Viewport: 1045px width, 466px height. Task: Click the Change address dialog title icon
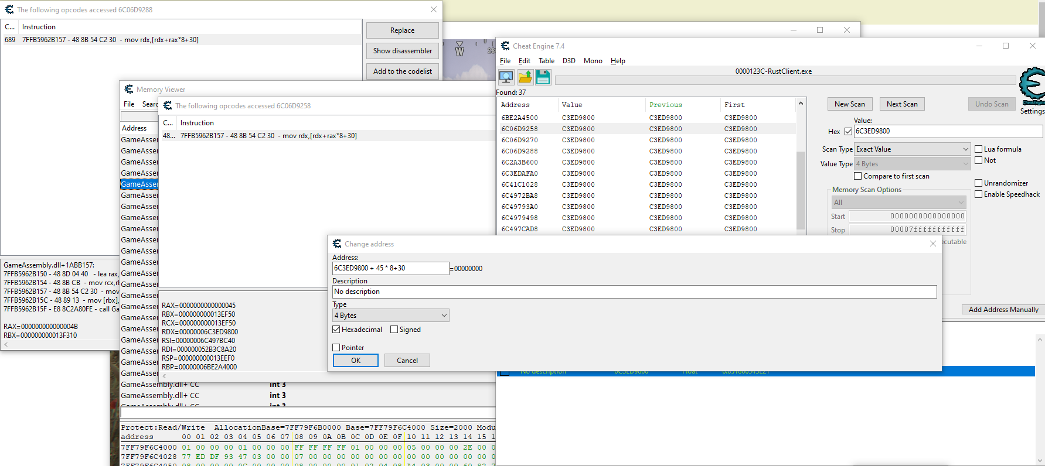point(337,244)
